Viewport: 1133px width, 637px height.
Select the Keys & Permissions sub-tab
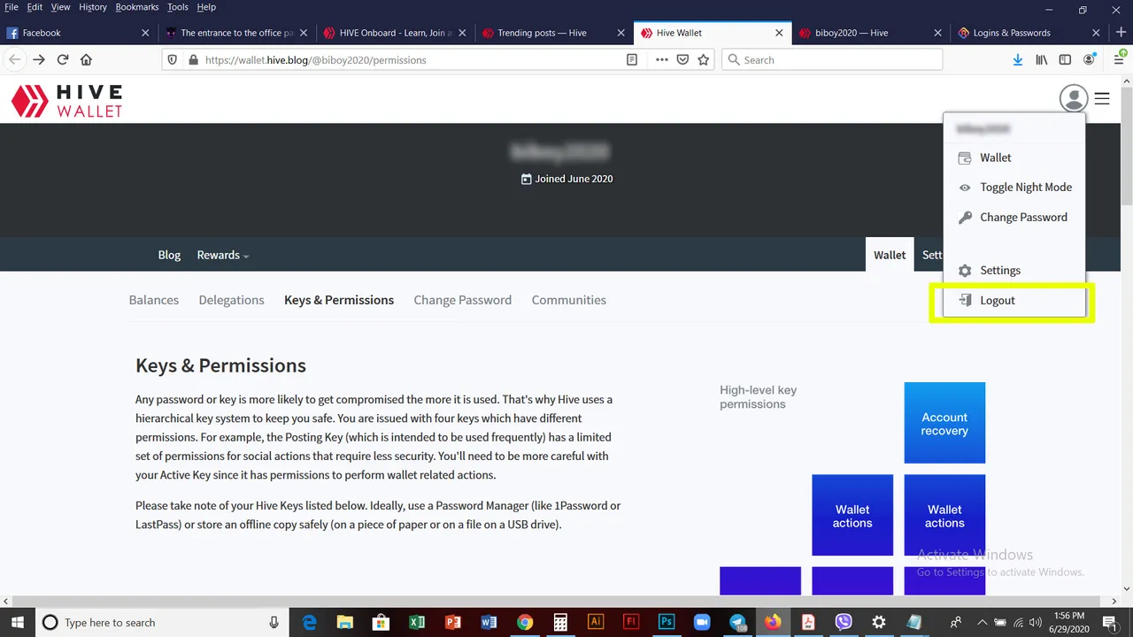tap(339, 300)
